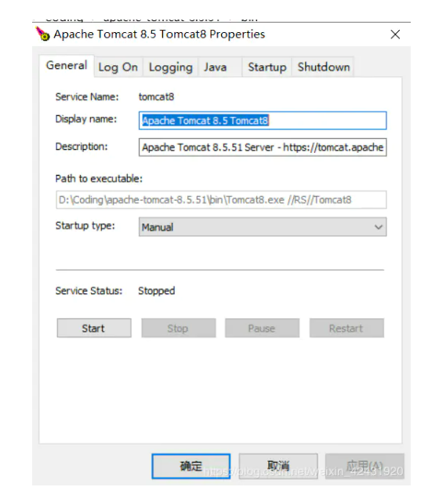Image resolution: width=428 pixels, height=487 pixels.
Task: Select the General tab
Action: [67, 66]
